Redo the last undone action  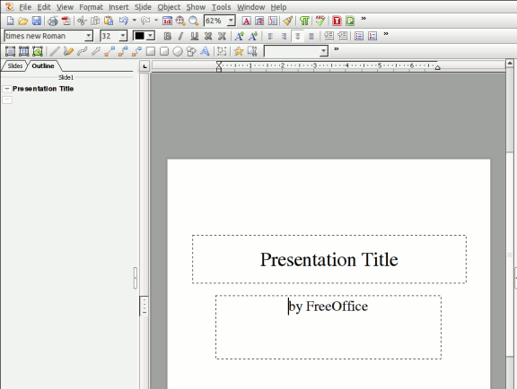145,21
